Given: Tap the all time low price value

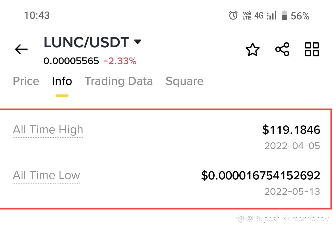Looking at the screenshot, I should coord(261,175).
